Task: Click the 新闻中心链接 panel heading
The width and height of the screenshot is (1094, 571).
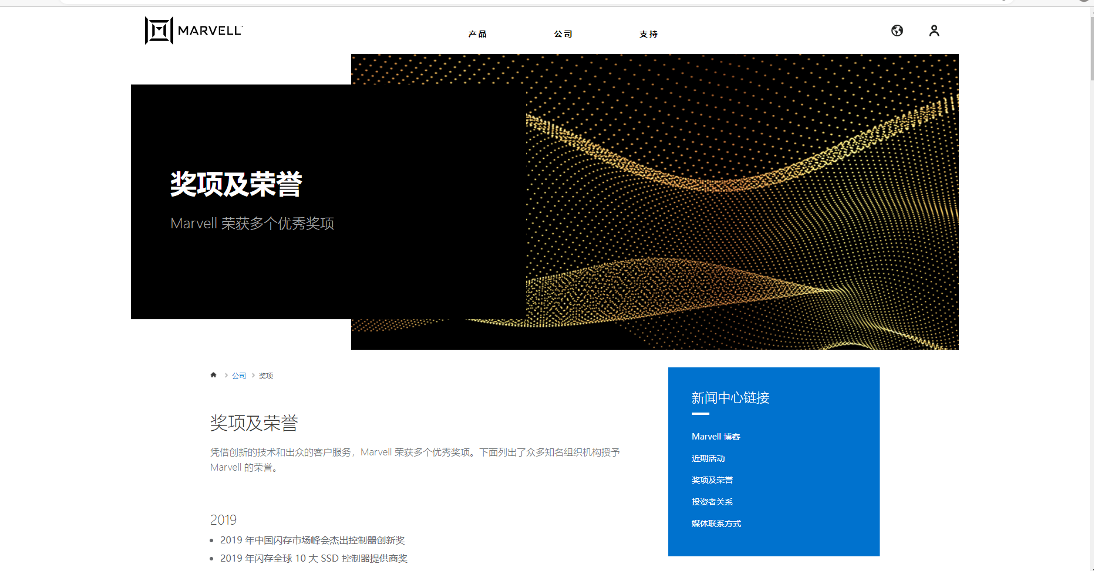Action: [731, 397]
